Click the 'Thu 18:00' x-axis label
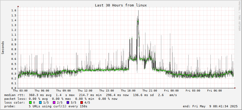The height and width of the screenshot is (110, 242). pos(128,91)
